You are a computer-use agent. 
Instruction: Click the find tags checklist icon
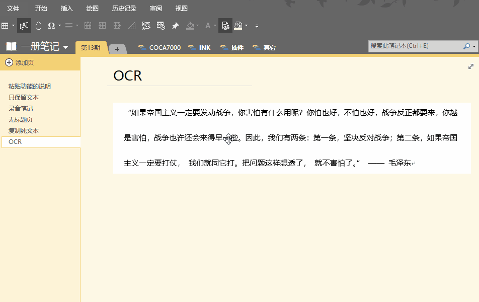(x=146, y=26)
